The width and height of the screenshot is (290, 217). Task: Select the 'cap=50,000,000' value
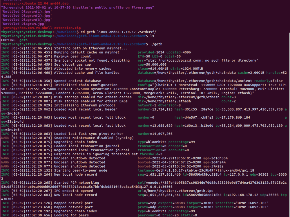click(152, 65)
